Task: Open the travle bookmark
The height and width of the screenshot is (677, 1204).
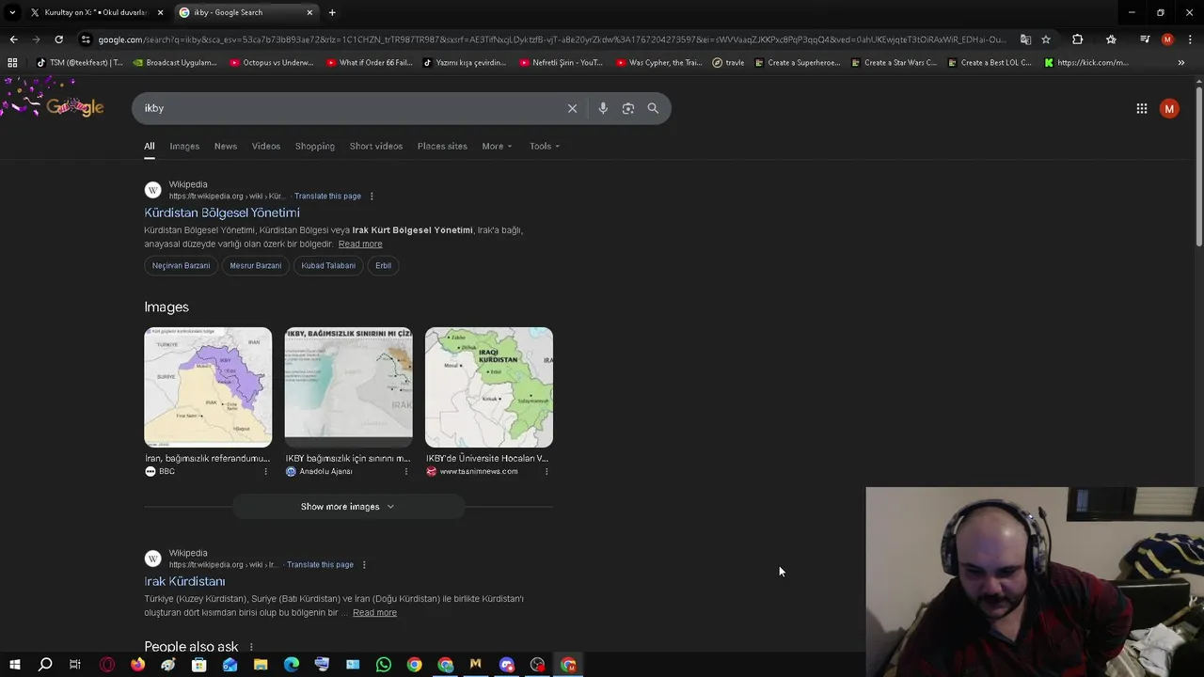Action: [728, 63]
